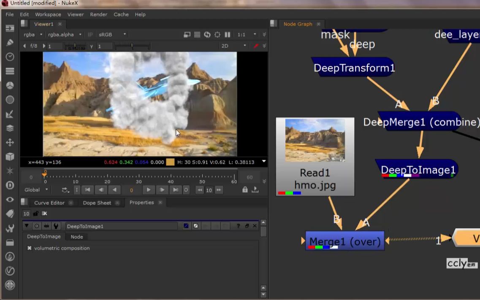Pause the viewer with the pause icon

(x=228, y=35)
